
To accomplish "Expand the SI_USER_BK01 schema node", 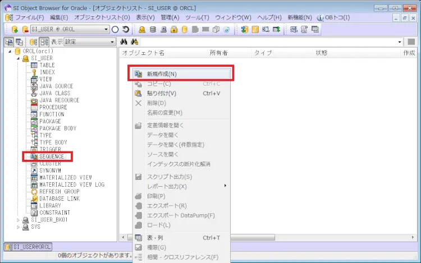I will tap(19, 220).
